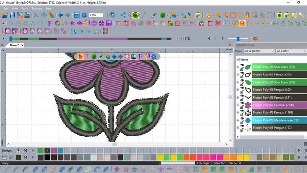Viewport: 307px width, 173px height.
Task: Pause the stitch playback
Action: pos(215,39)
